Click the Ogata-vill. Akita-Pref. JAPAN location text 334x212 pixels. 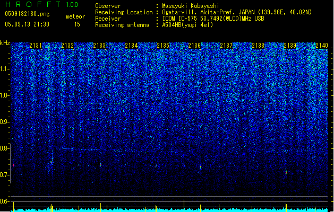point(237,12)
